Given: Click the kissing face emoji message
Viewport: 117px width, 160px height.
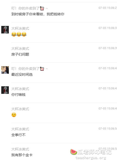Looking at the screenshot, I should (14, 115).
